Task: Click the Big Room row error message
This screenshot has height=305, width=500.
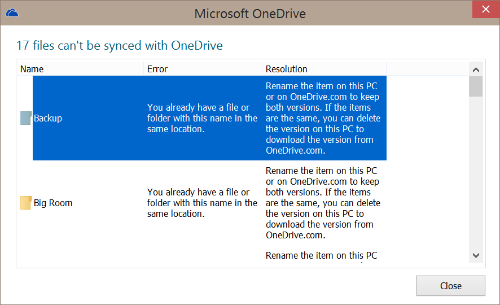Action: (x=202, y=203)
